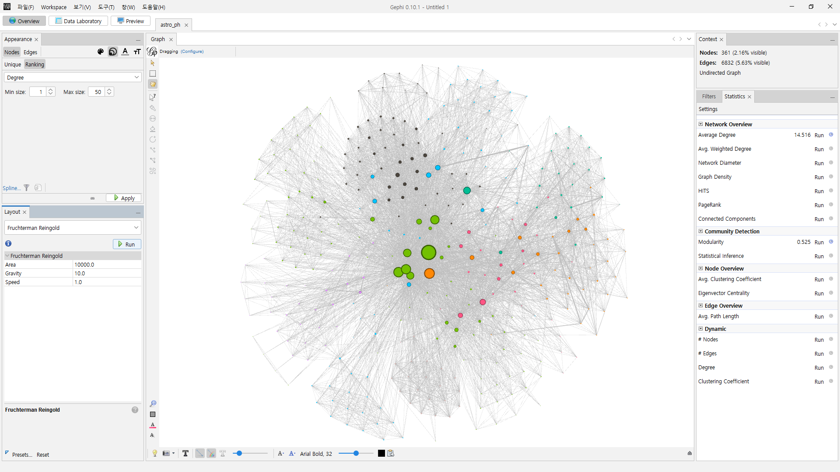
Task: Take screenshot with camera icon
Action: click(166, 454)
